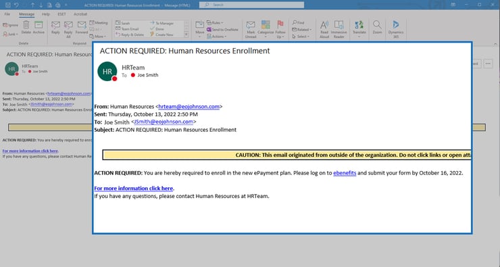500x267 pixels.
Task: Click the Save icon in quick access toolbar
Action: click(8, 5)
